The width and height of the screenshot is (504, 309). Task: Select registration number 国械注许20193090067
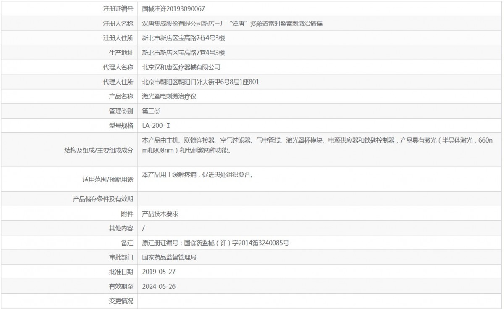tap(173, 8)
